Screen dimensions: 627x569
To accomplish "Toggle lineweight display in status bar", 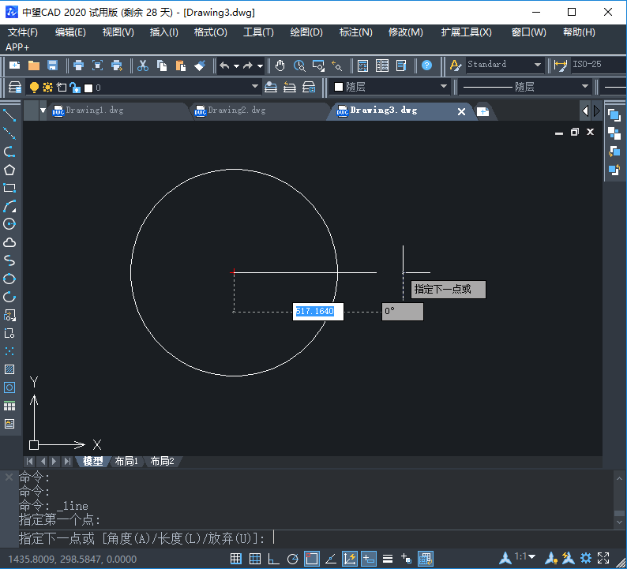I will (387, 559).
